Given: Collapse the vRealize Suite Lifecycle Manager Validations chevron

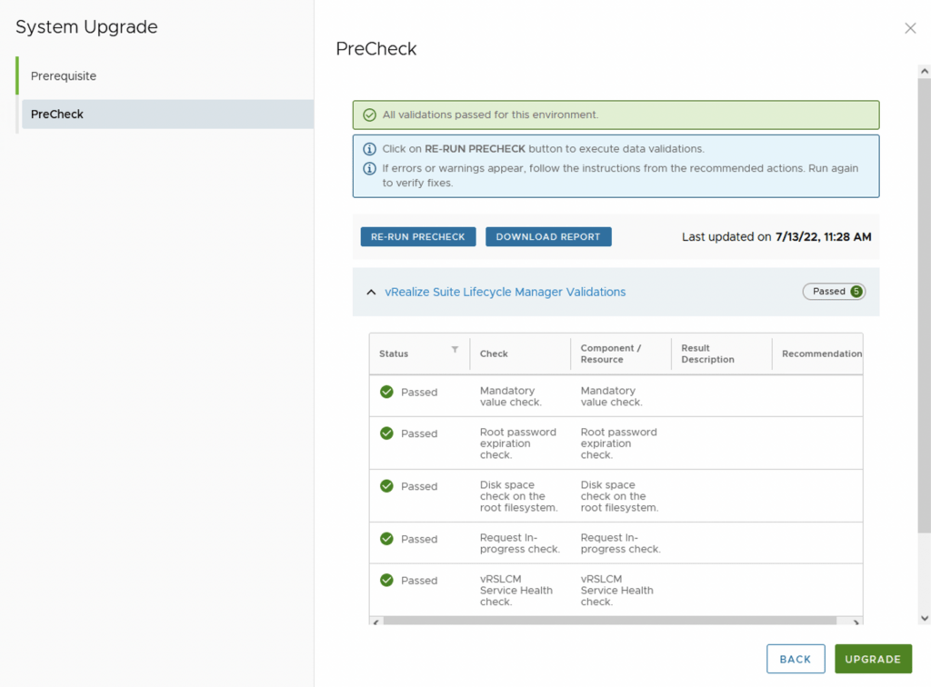Looking at the screenshot, I should click(371, 293).
